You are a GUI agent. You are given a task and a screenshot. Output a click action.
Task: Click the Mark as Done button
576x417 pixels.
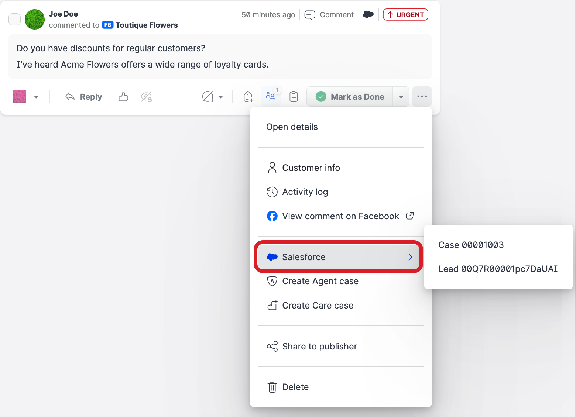(x=350, y=96)
